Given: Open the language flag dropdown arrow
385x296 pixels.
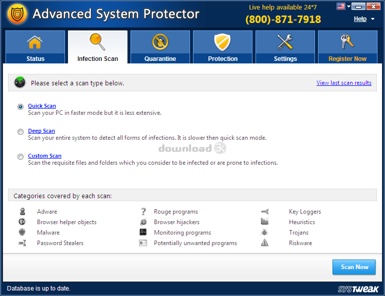Looking at the screenshot, I should [348, 6].
